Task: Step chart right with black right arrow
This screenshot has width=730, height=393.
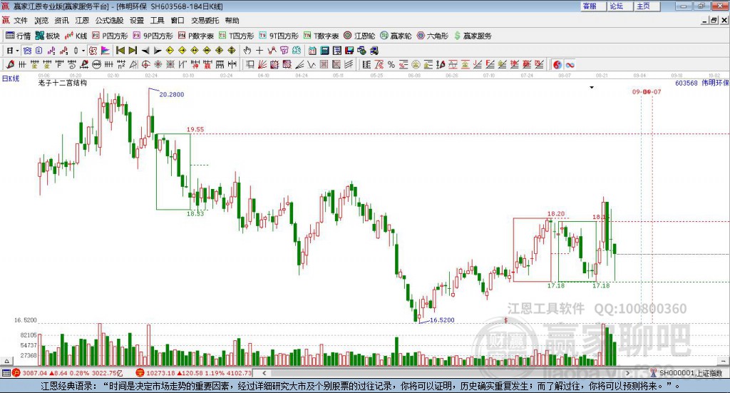Action: [158, 51]
